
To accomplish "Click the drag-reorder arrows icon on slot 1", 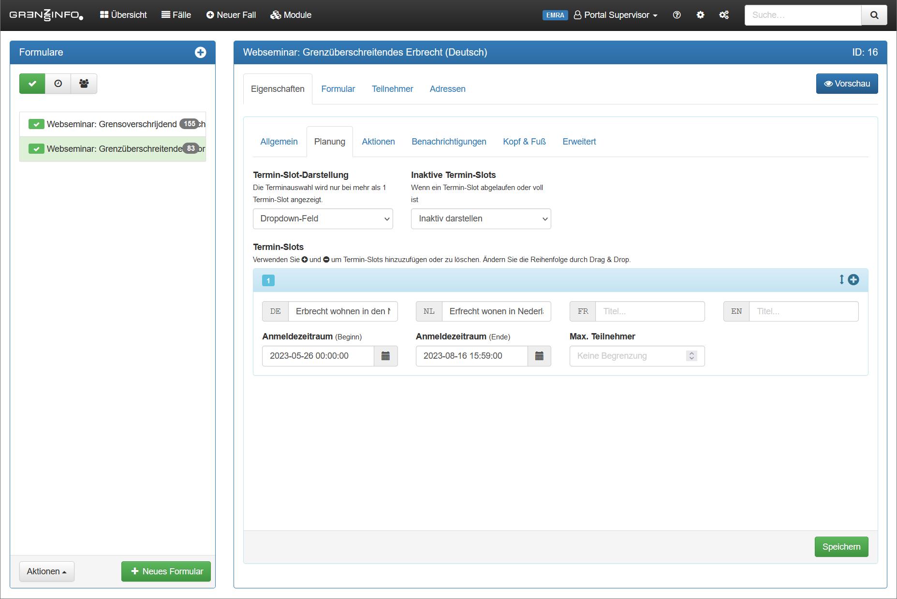I will (x=841, y=280).
